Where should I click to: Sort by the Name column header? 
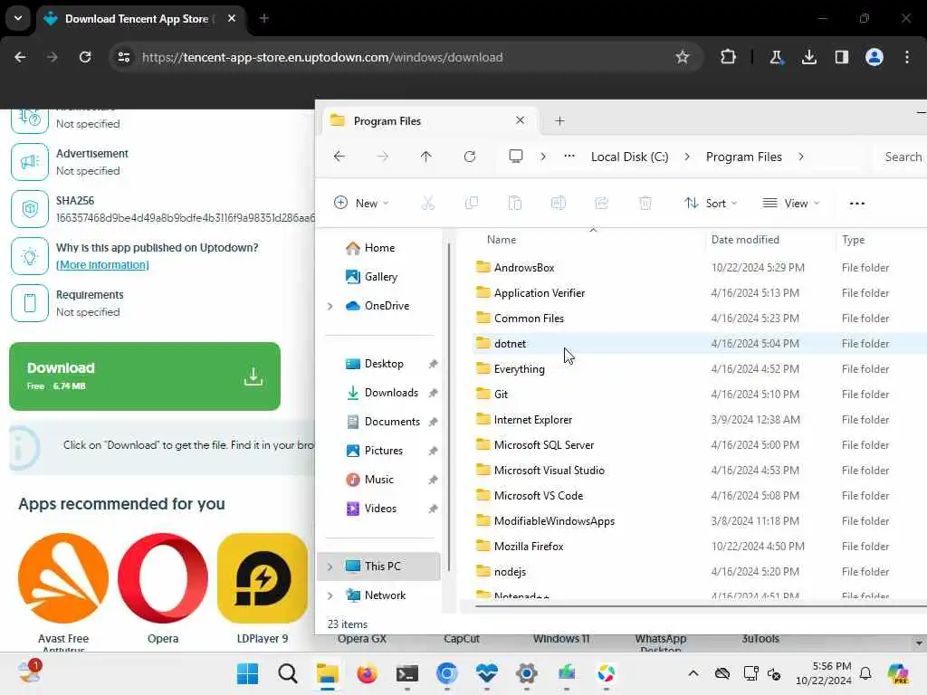[x=502, y=239]
